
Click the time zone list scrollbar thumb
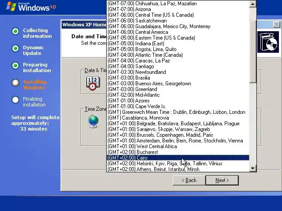point(252,52)
